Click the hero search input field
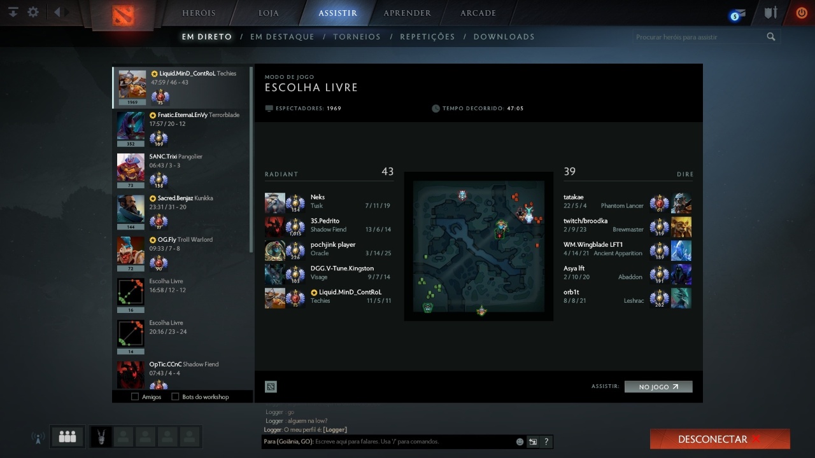Screen dimensions: 815x458 point(700,37)
